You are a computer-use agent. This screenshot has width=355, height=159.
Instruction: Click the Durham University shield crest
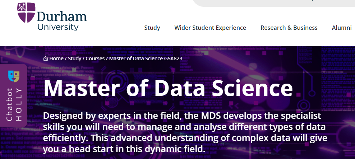pyautogui.click(x=26, y=13)
